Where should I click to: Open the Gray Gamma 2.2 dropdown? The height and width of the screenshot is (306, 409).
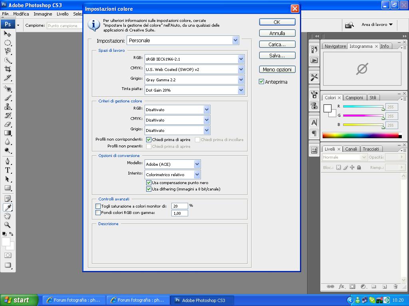coord(195,80)
